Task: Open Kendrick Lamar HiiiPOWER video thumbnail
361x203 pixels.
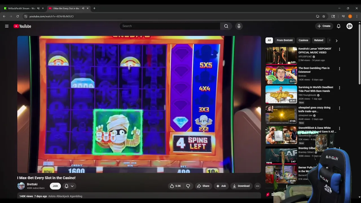Action: (x=281, y=56)
